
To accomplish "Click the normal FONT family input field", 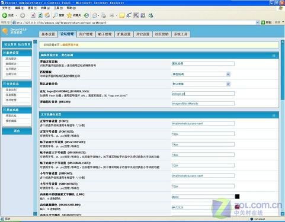I will [x=203, y=124].
